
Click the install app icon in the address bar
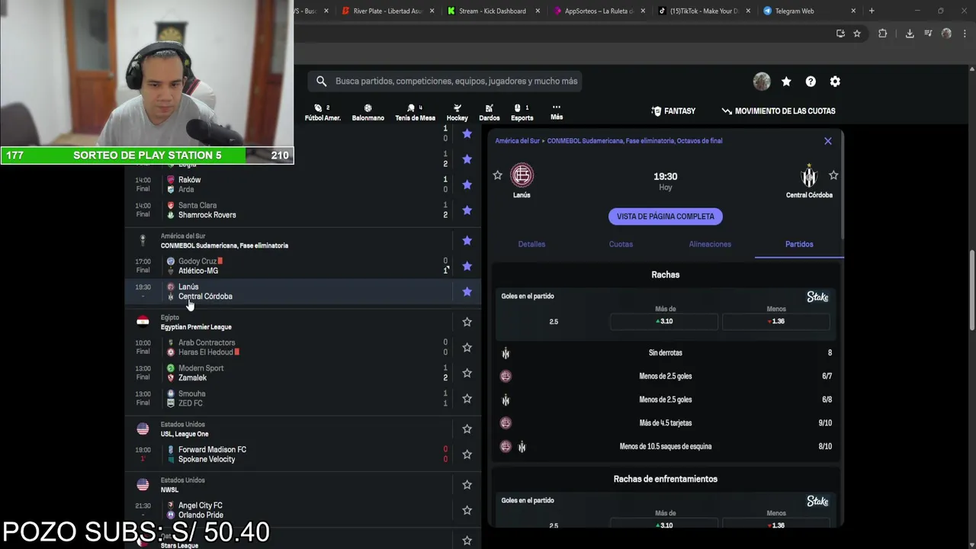(x=840, y=34)
